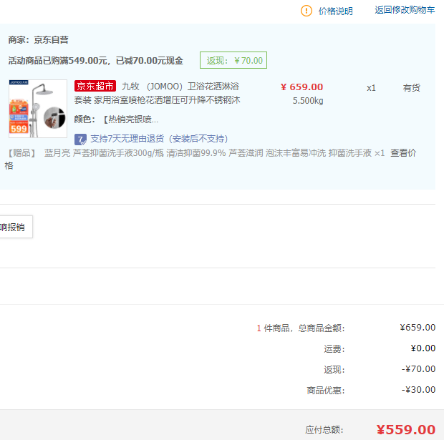Click the partially visible 报销 button
The width and height of the screenshot is (444, 440).
16,227
